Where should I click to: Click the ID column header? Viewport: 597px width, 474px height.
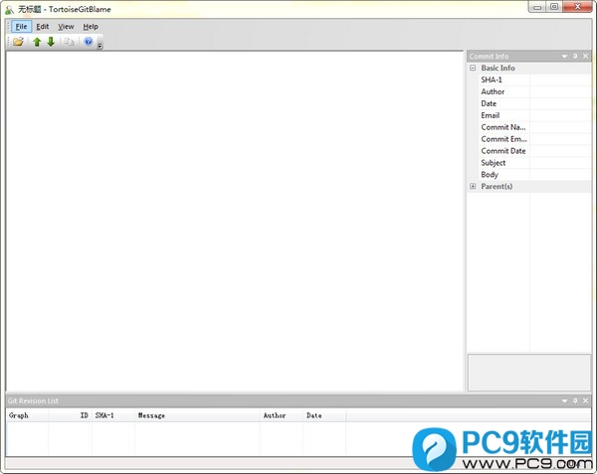click(70, 415)
